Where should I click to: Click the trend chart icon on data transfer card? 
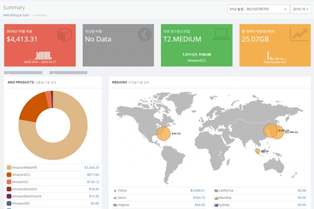[x=299, y=34]
